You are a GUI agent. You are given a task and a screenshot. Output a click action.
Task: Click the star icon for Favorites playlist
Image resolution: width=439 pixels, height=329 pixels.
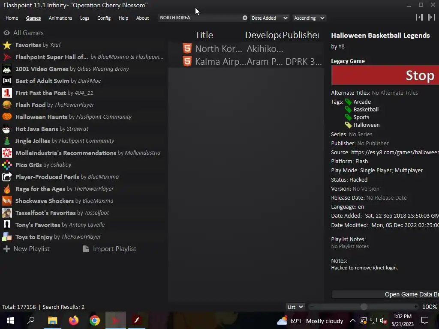7,45
